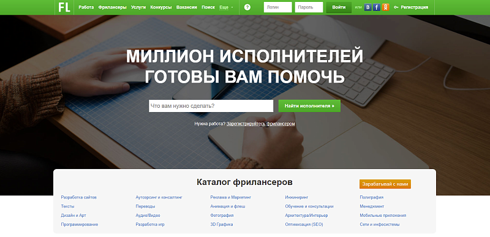The width and height of the screenshot is (490, 237).
Task: Open the Полиграфия category link
Action: click(372, 197)
